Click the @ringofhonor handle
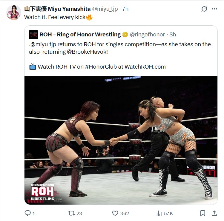Viewport: 224px width, 221px height. coord(147,35)
